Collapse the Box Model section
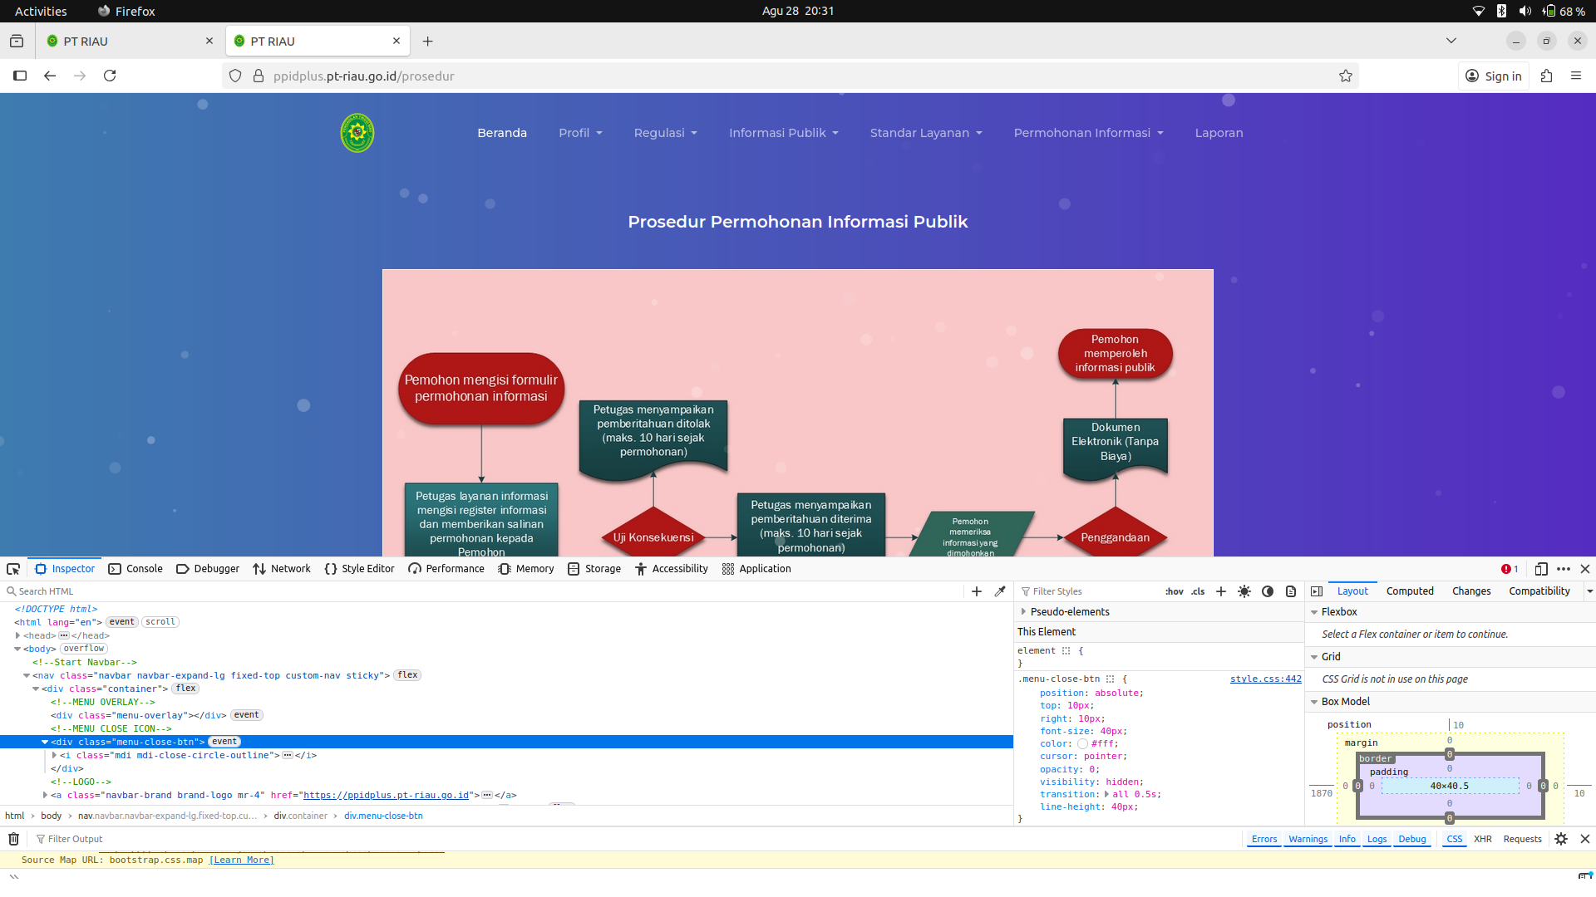The width and height of the screenshot is (1596, 897). pyautogui.click(x=1314, y=702)
